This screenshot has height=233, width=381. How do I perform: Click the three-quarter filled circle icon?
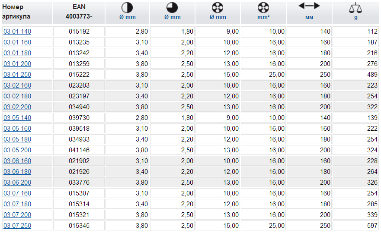[x=173, y=7]
